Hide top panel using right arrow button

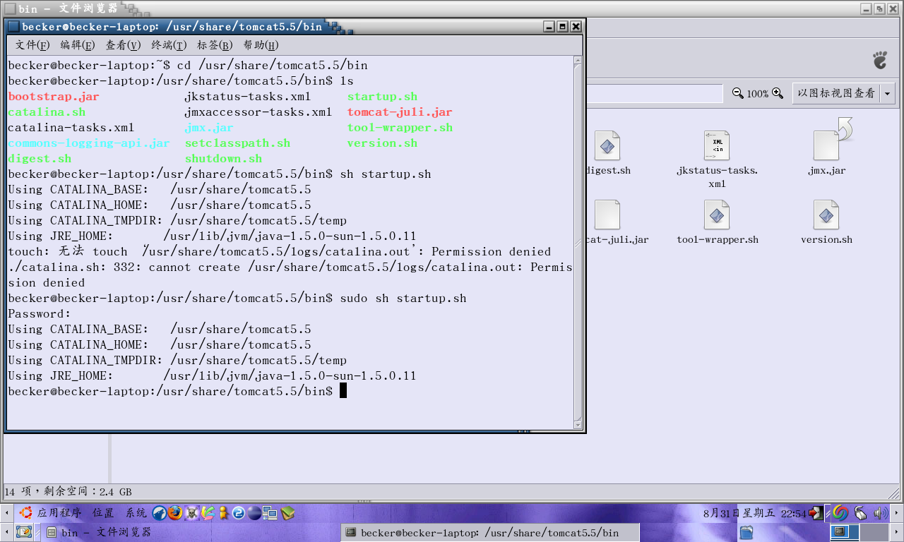point(897,513)
